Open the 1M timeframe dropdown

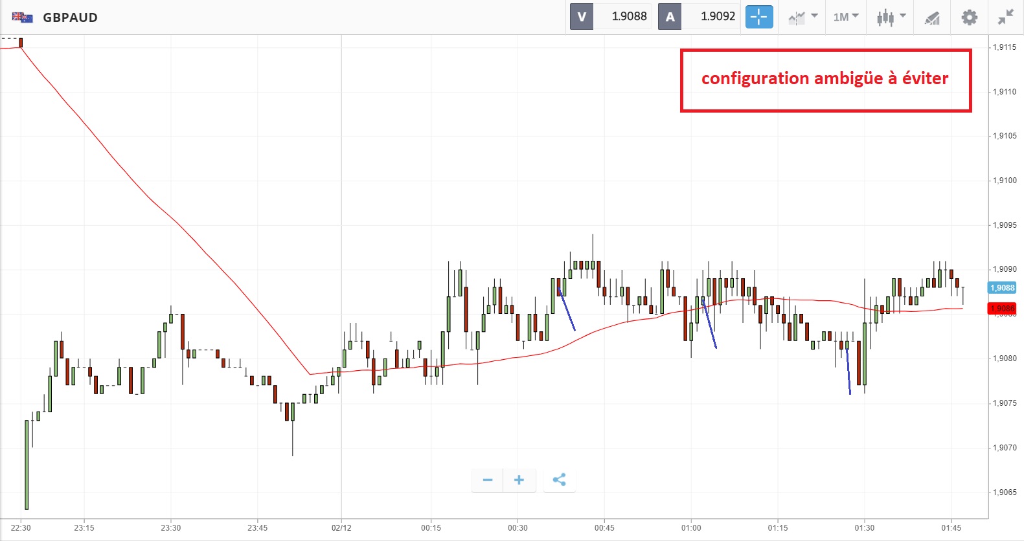pos(846,17)
